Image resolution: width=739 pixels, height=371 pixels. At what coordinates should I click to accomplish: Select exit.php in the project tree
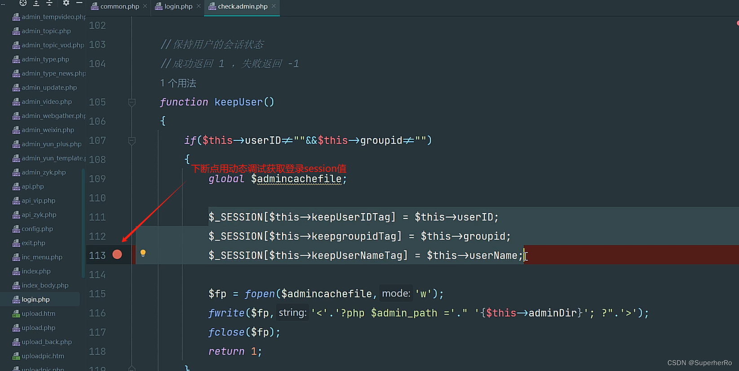[x=29, y=243]
